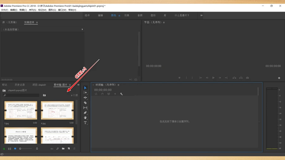
Task: Switch bin to list view
Action: point(9,149)
